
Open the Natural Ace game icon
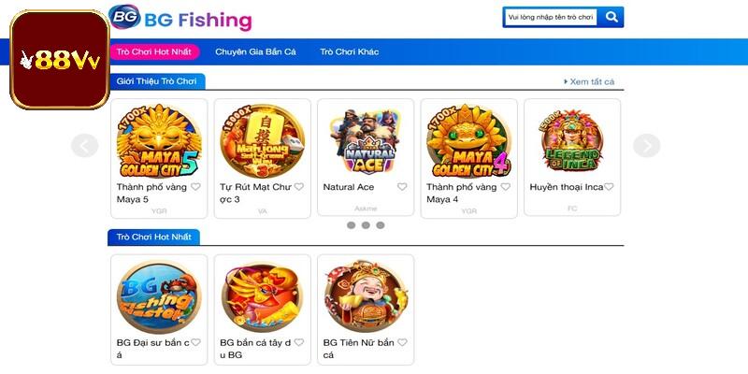click(366, 141)
